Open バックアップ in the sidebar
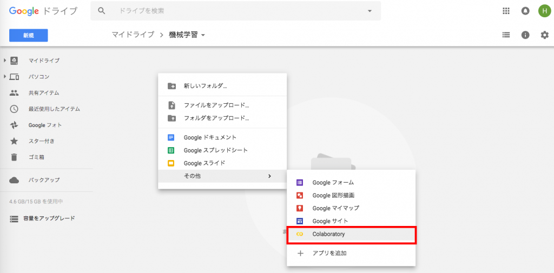 coord(44,180)
